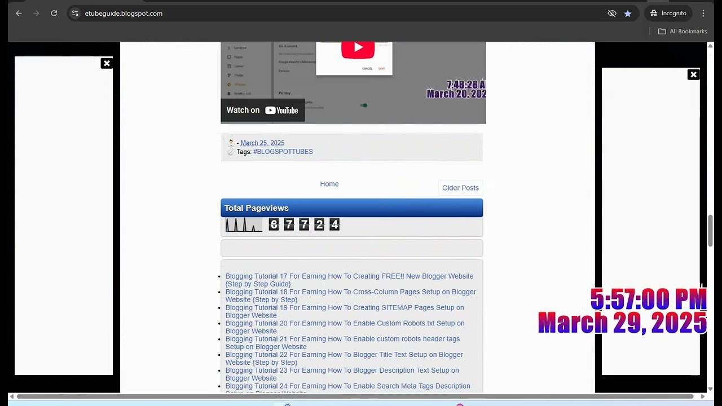Open Blogging Tutorial 20 Custom Robots.txt link
This screenshot has width=722, height=406.
(345, 327)
